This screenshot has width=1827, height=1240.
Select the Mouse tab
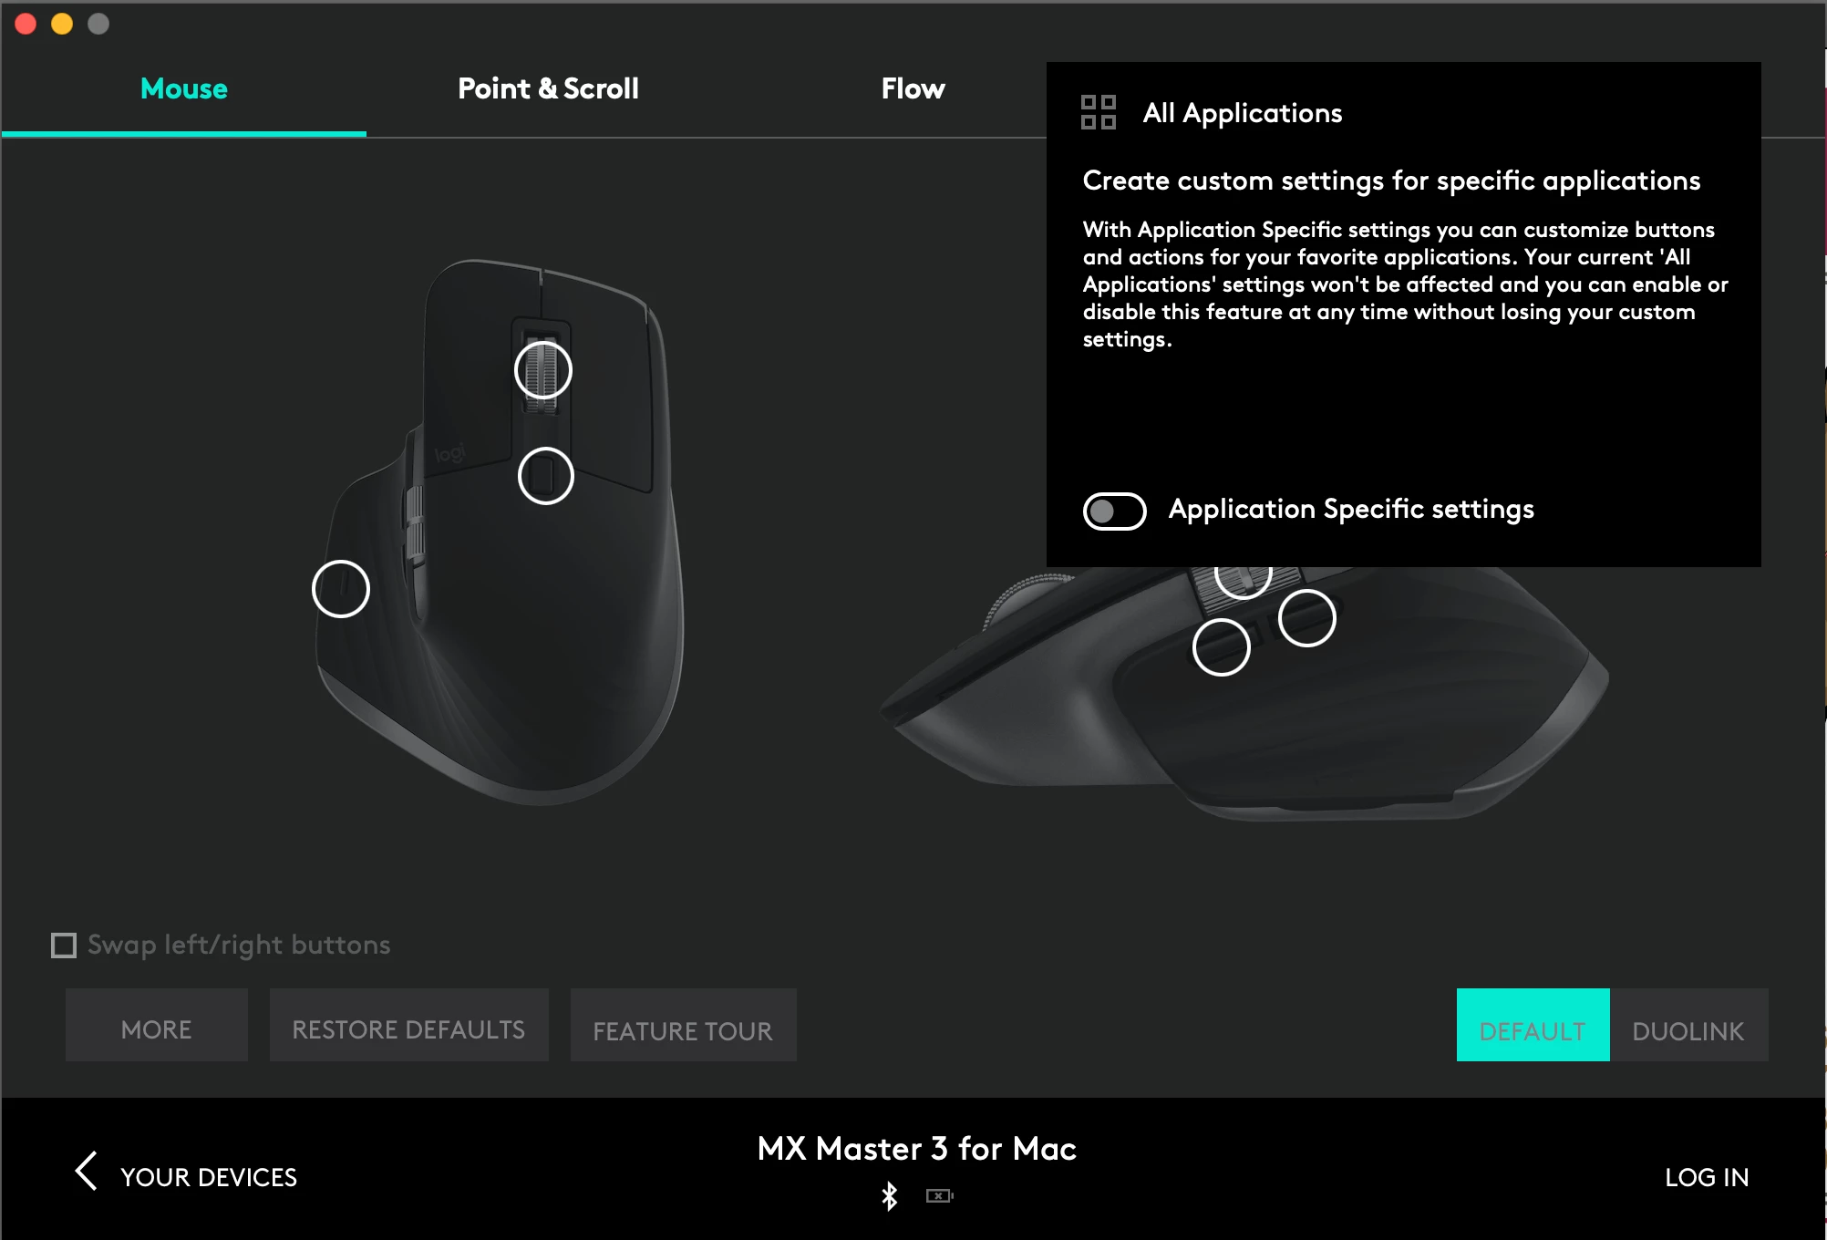click(184, 88)
